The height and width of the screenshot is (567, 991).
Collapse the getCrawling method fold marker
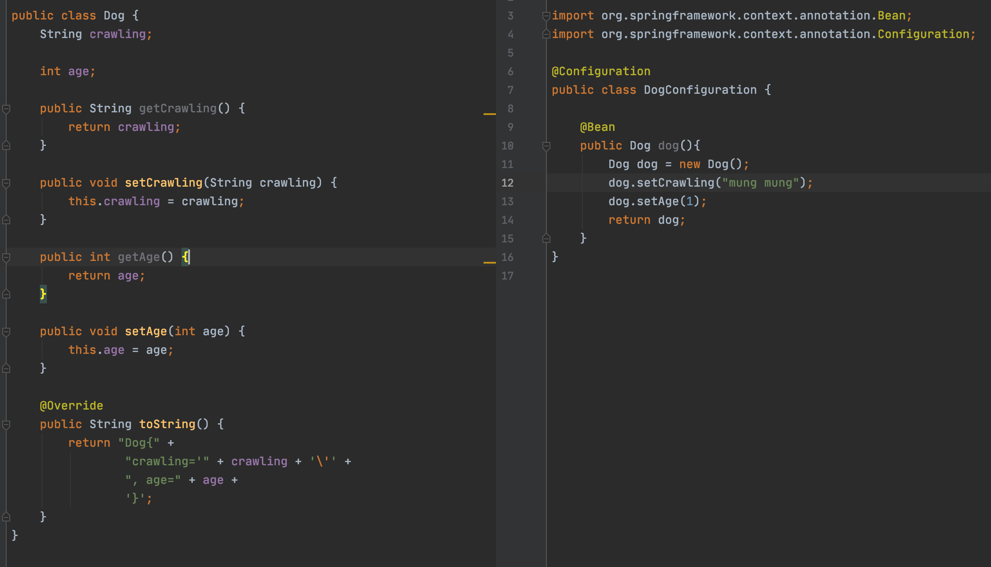tap(6, 108)
